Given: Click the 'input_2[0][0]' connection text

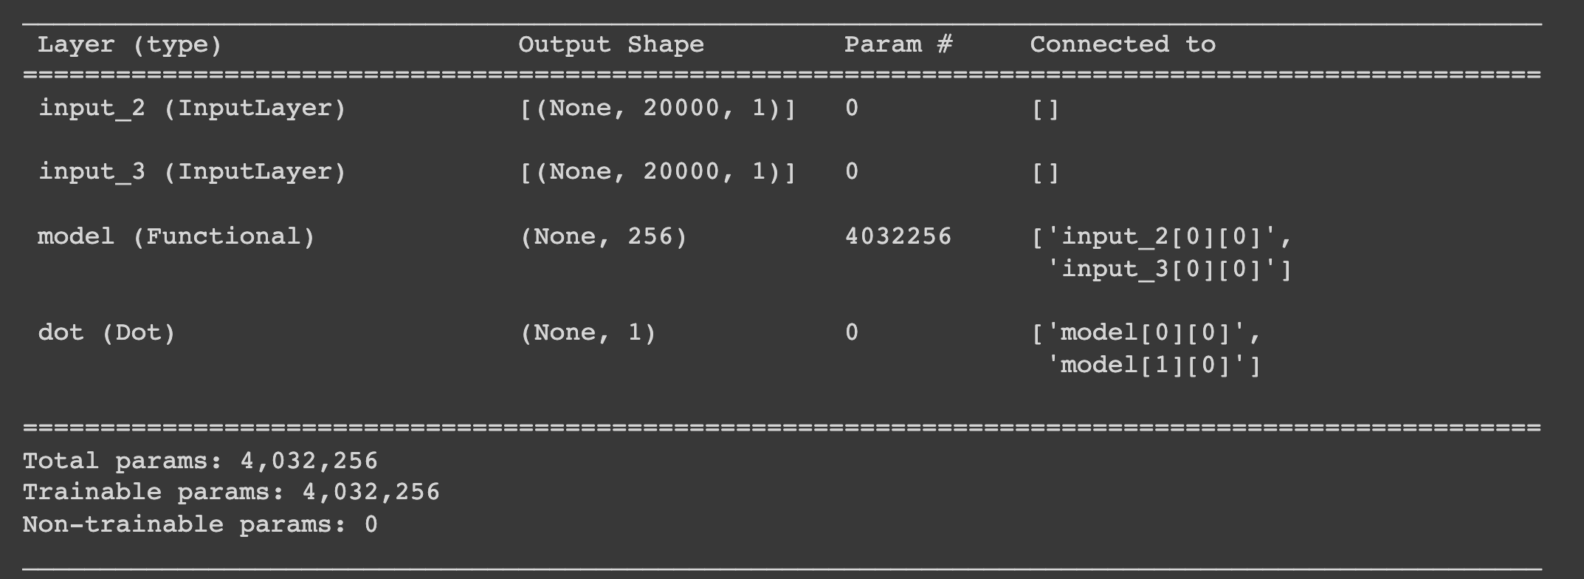Looking at the screenshot, I should [1162, 237].
